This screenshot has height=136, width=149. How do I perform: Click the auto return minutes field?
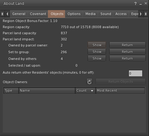[136, 73]
